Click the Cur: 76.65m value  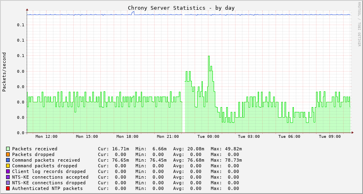113,160
